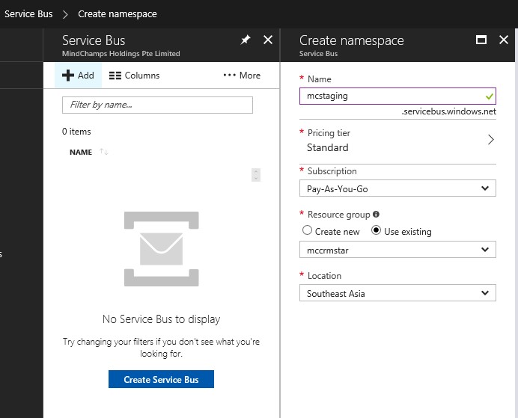Open the Location Southeast Asia dropdown
Viewport: 518px width, 418px height.
pyautogui.click(x=397, y=294)
